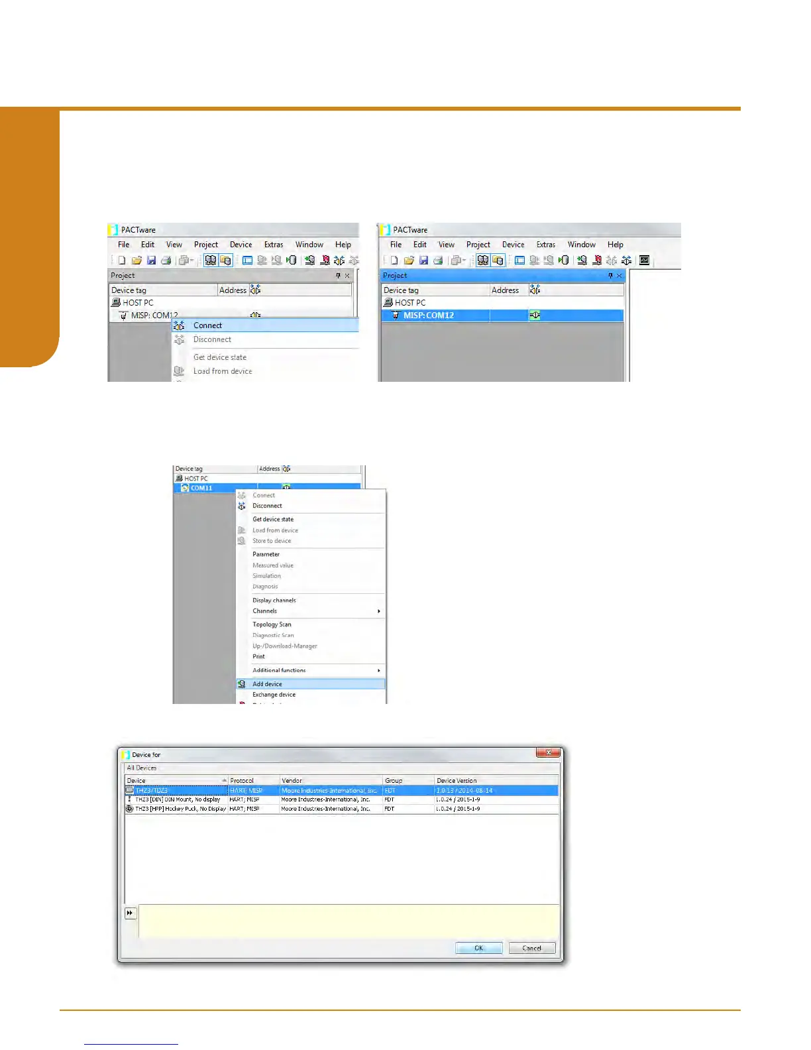Select highlighted MISP: COM12 row in right window
Viewport: 811px width, 1050px height.
[x=502, y=316]
